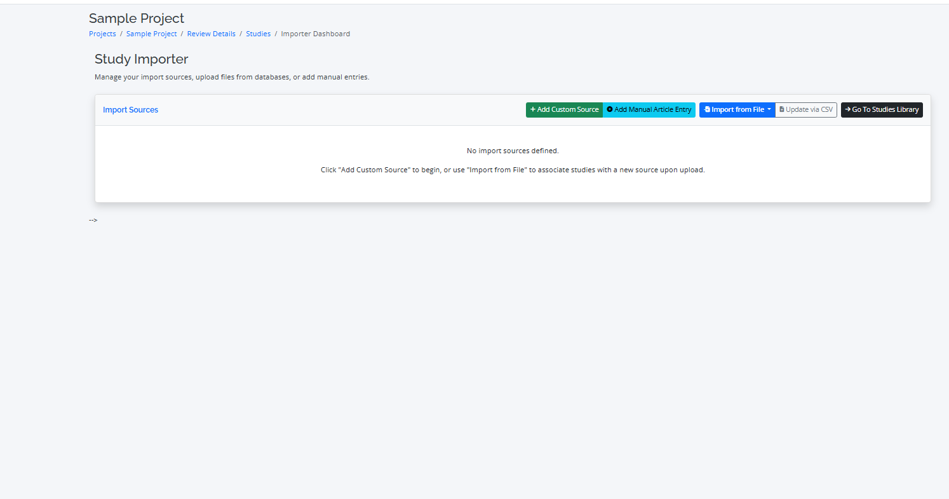Click the 'No import sources defined.' message
949x499 pixels.
point(512,151)
